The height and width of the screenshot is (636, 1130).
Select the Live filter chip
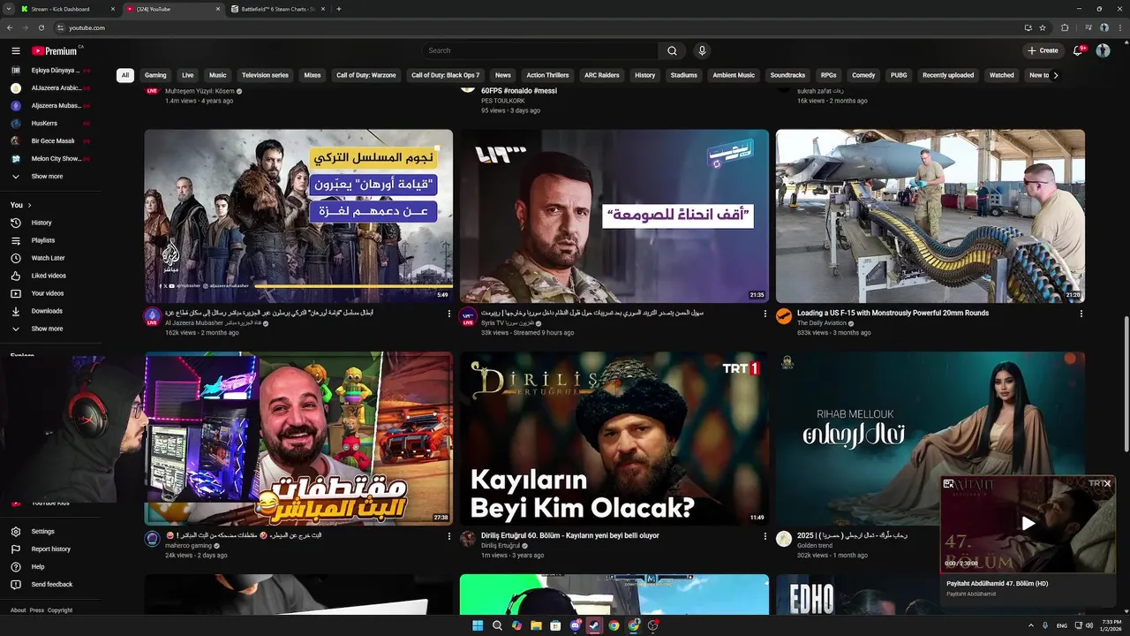(187, 75)
